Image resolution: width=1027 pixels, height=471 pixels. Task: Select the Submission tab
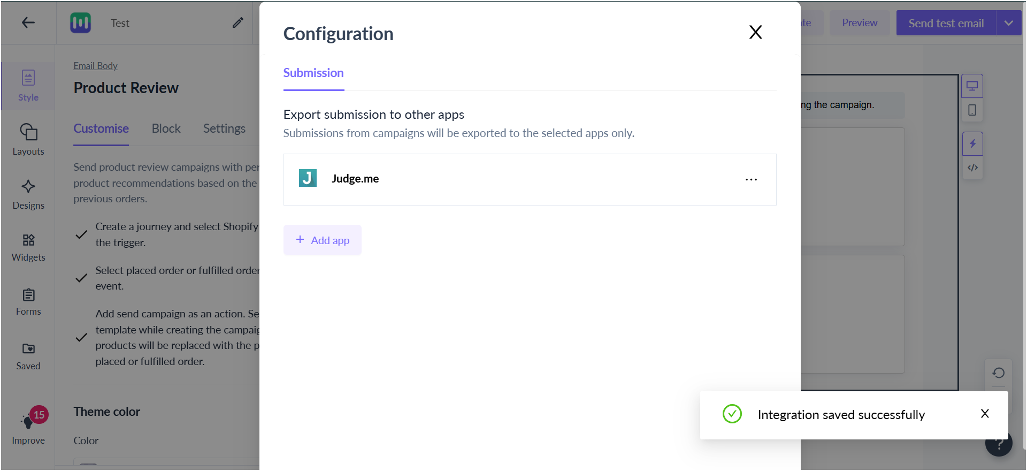pyautogui.click(x=313, y=73)
